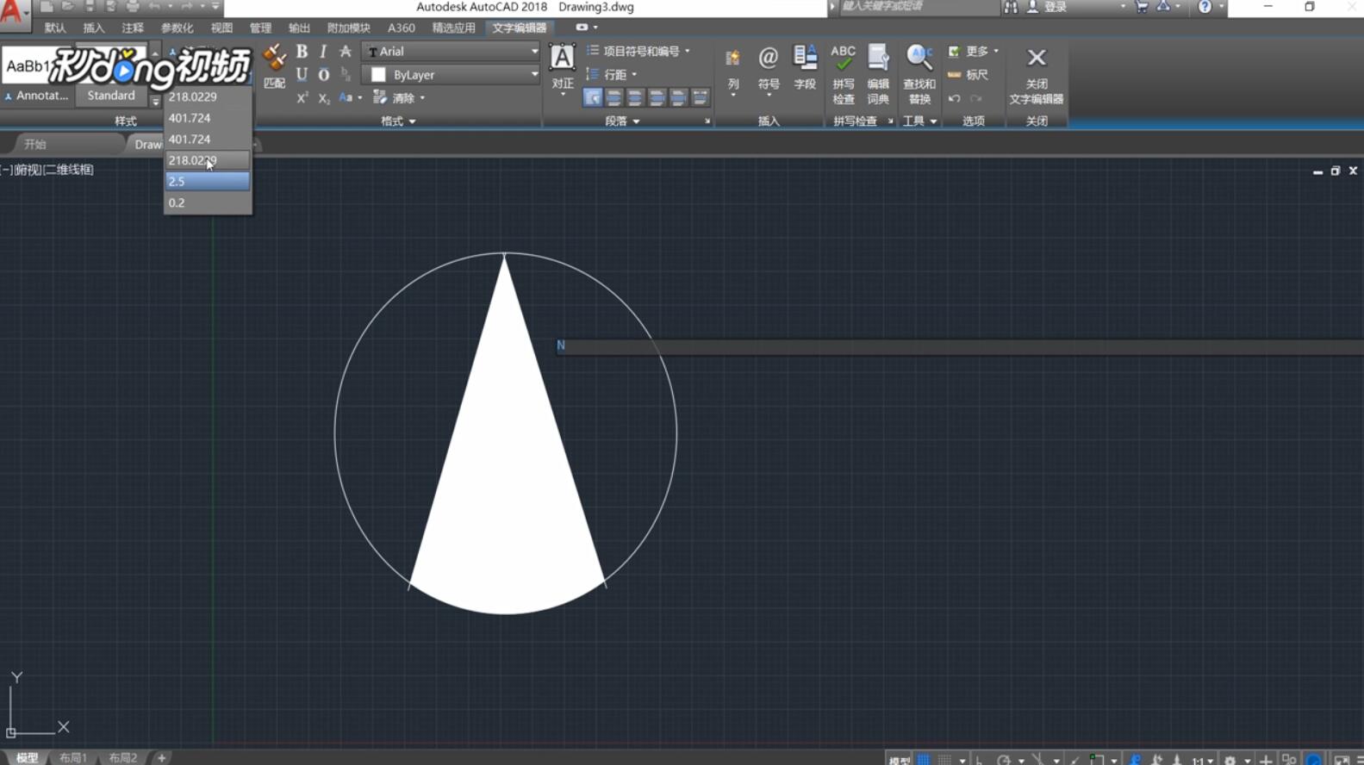Toggle Italic text formatting
Viewport: 1364px width, 765px height.
point(323,52)
